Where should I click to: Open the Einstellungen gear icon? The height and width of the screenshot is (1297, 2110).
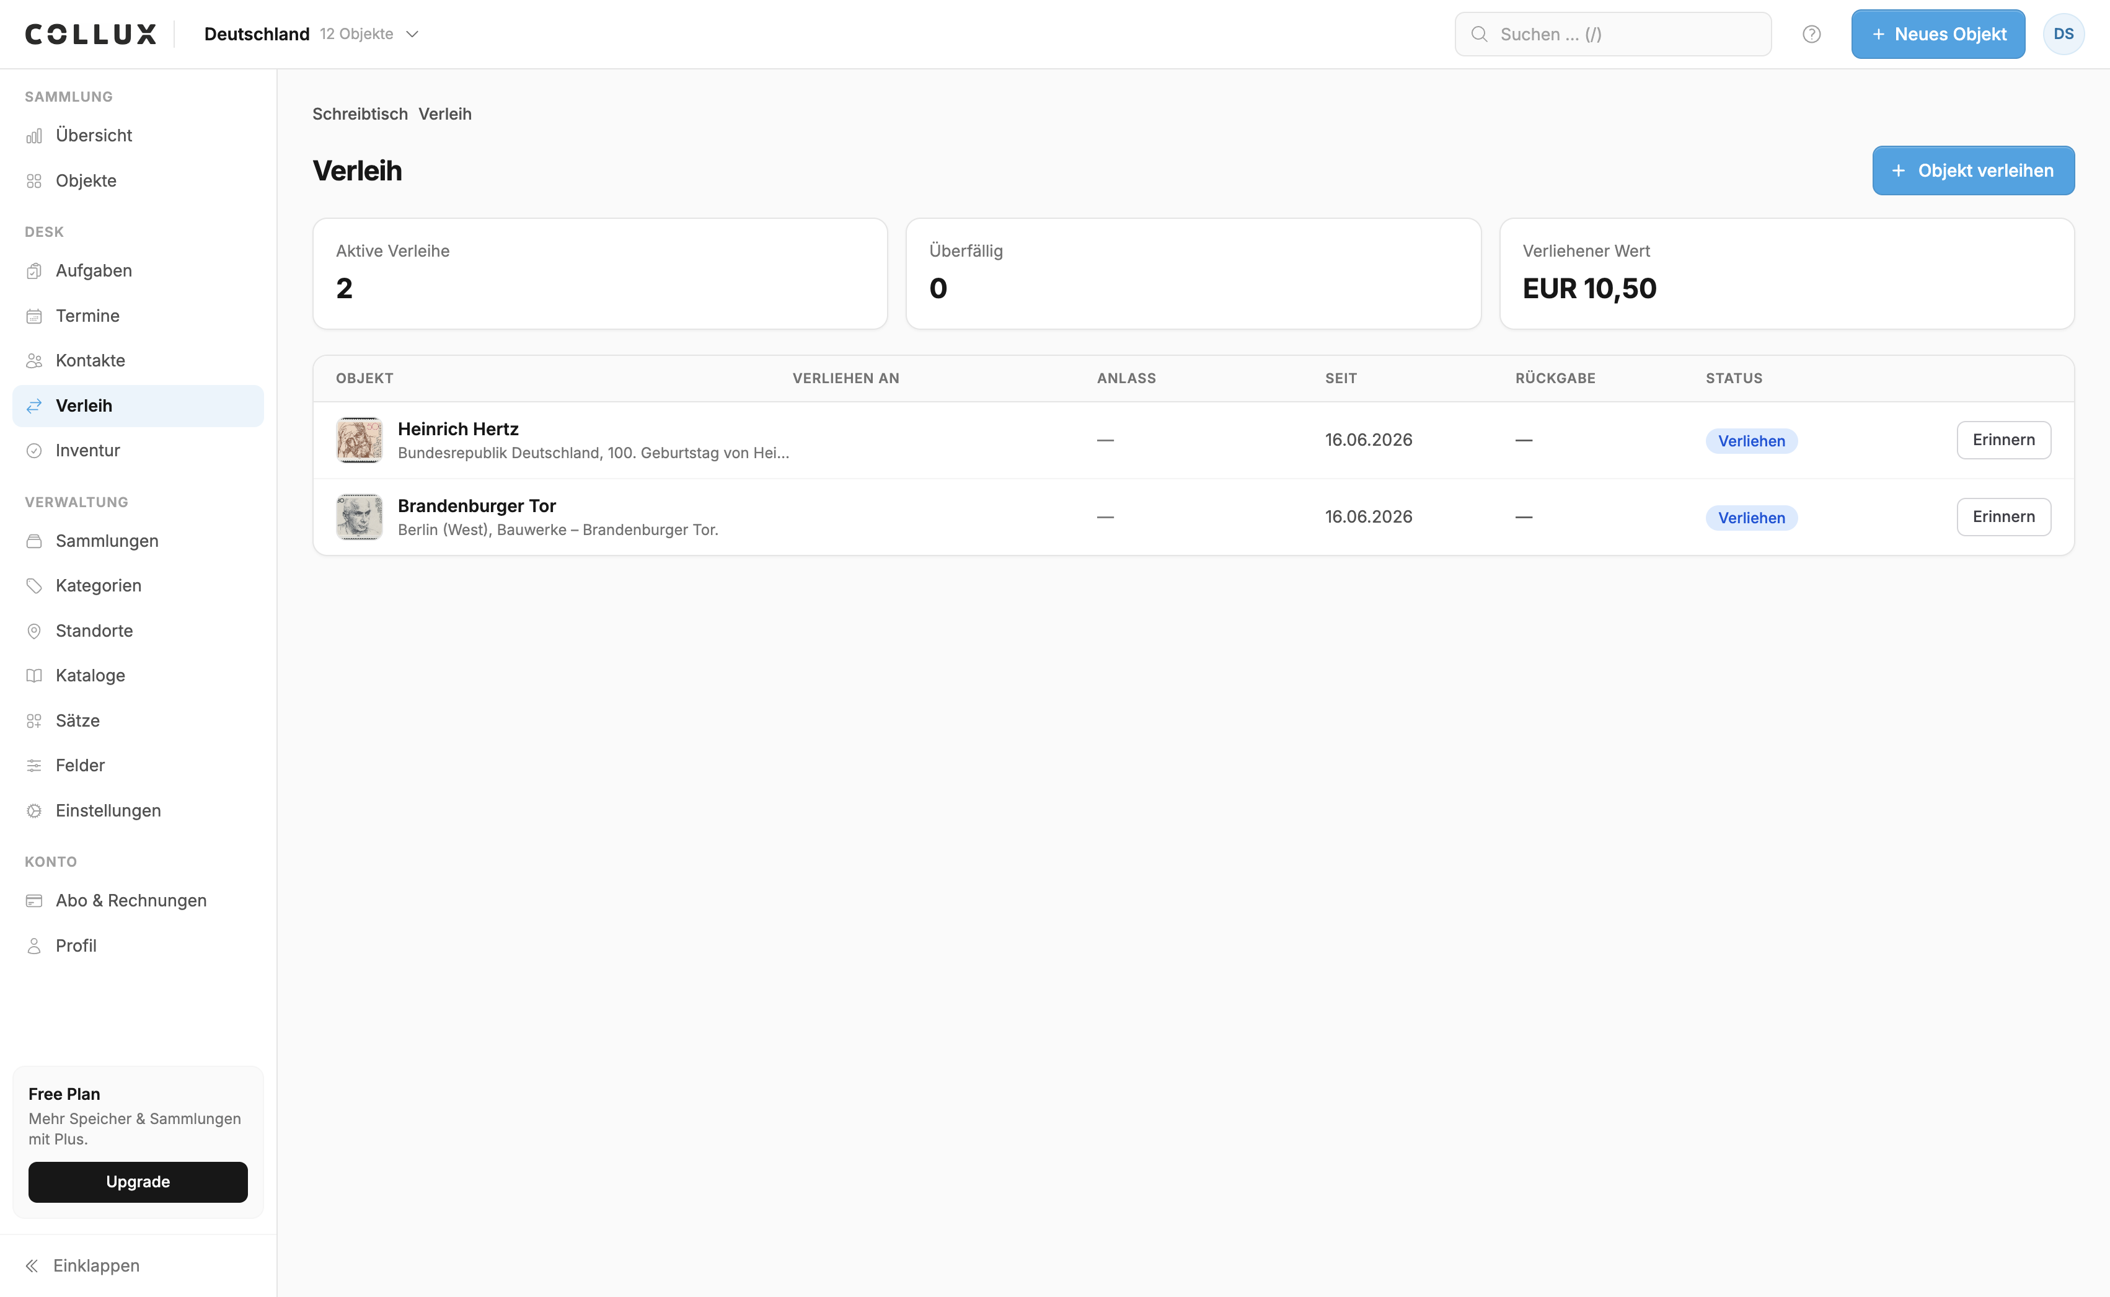click(x=34, y=811)
